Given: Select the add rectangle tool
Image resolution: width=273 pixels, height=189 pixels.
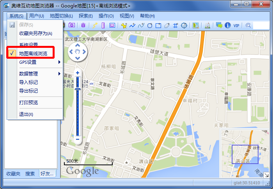Looking at the screenshot, I should (x=158, y=25).
